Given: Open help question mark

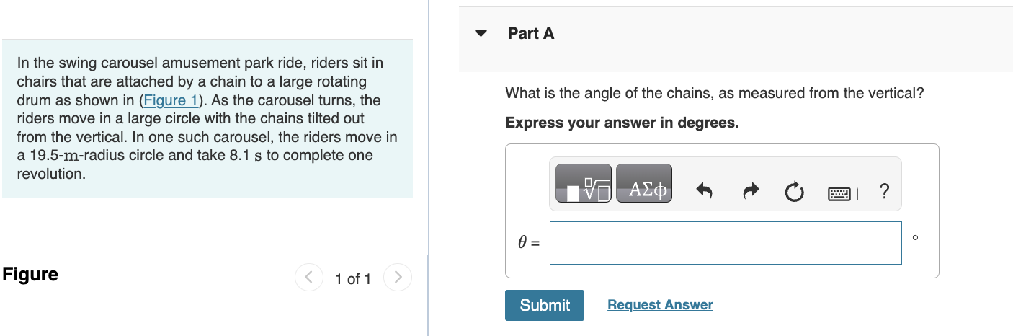Looking at the screenshot, I should (x=885, y=192).
